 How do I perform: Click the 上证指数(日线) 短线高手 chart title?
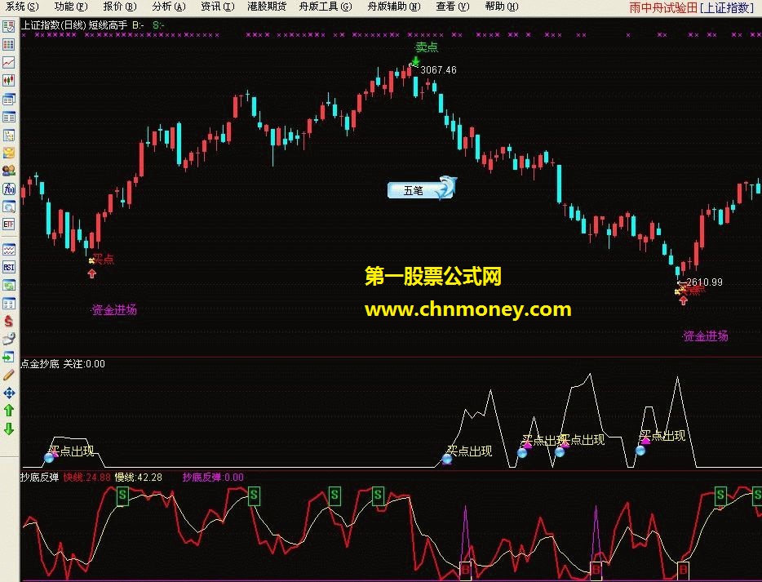[x=74, y=25]
